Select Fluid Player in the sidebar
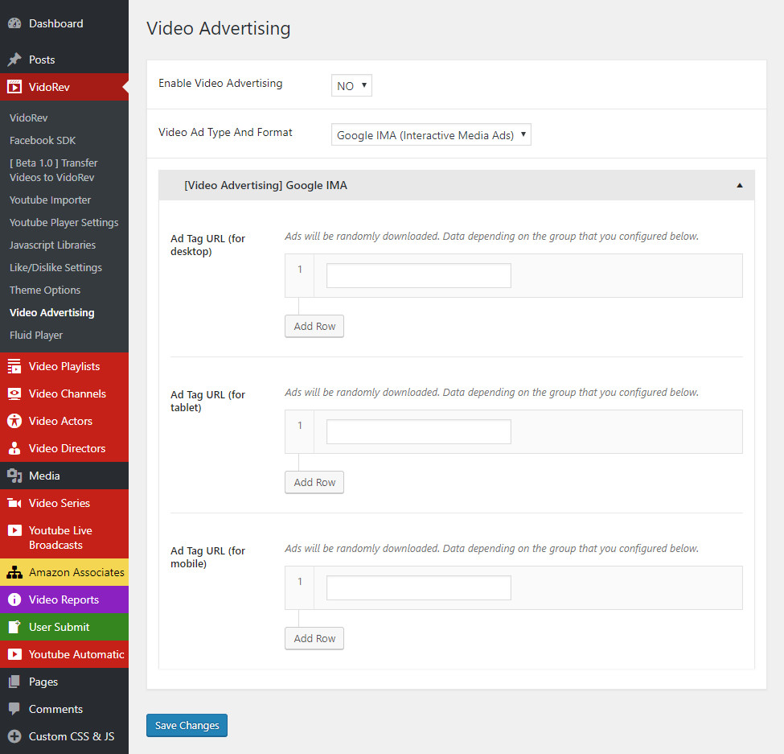The width and height of the screenshot is (784, 754). 36,336
